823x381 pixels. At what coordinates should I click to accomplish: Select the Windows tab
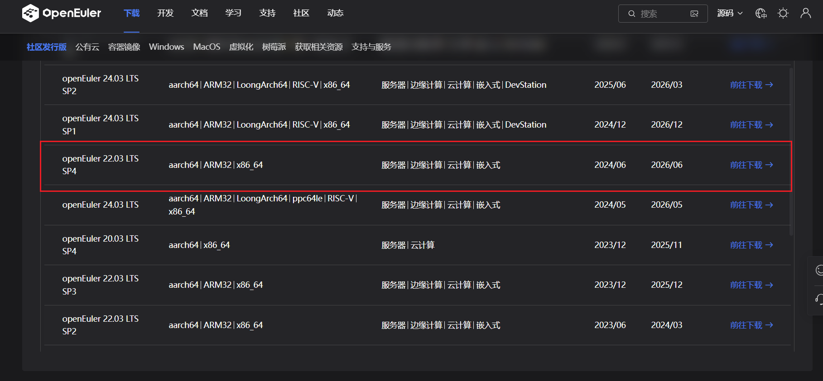click(x=167, y=47)
